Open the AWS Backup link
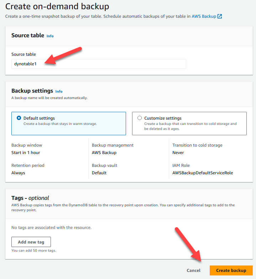 [x=204, y=16]
